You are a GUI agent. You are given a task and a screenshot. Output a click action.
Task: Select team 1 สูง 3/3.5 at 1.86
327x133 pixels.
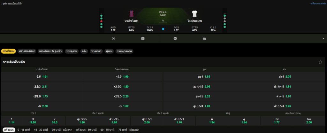82,121
